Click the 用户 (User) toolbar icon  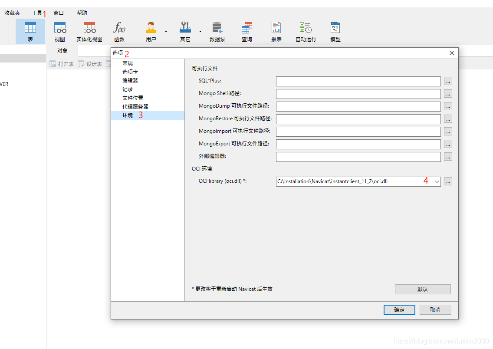151,31
